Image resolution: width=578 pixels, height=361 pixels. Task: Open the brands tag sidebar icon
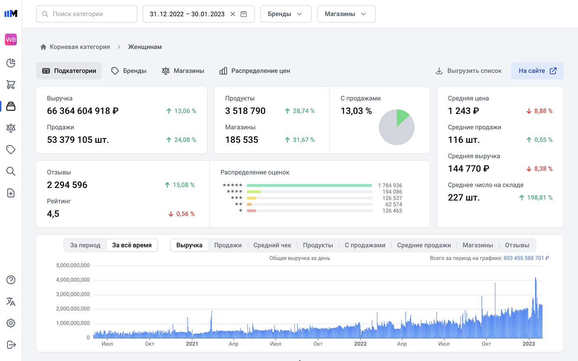pos(11,149)
